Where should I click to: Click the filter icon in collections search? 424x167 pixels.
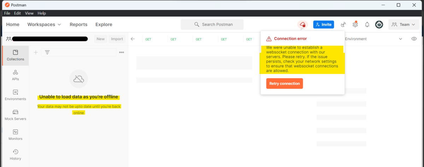[47, 52]
